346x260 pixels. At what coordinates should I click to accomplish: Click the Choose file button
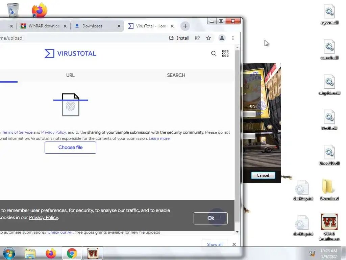click(70, 148)
